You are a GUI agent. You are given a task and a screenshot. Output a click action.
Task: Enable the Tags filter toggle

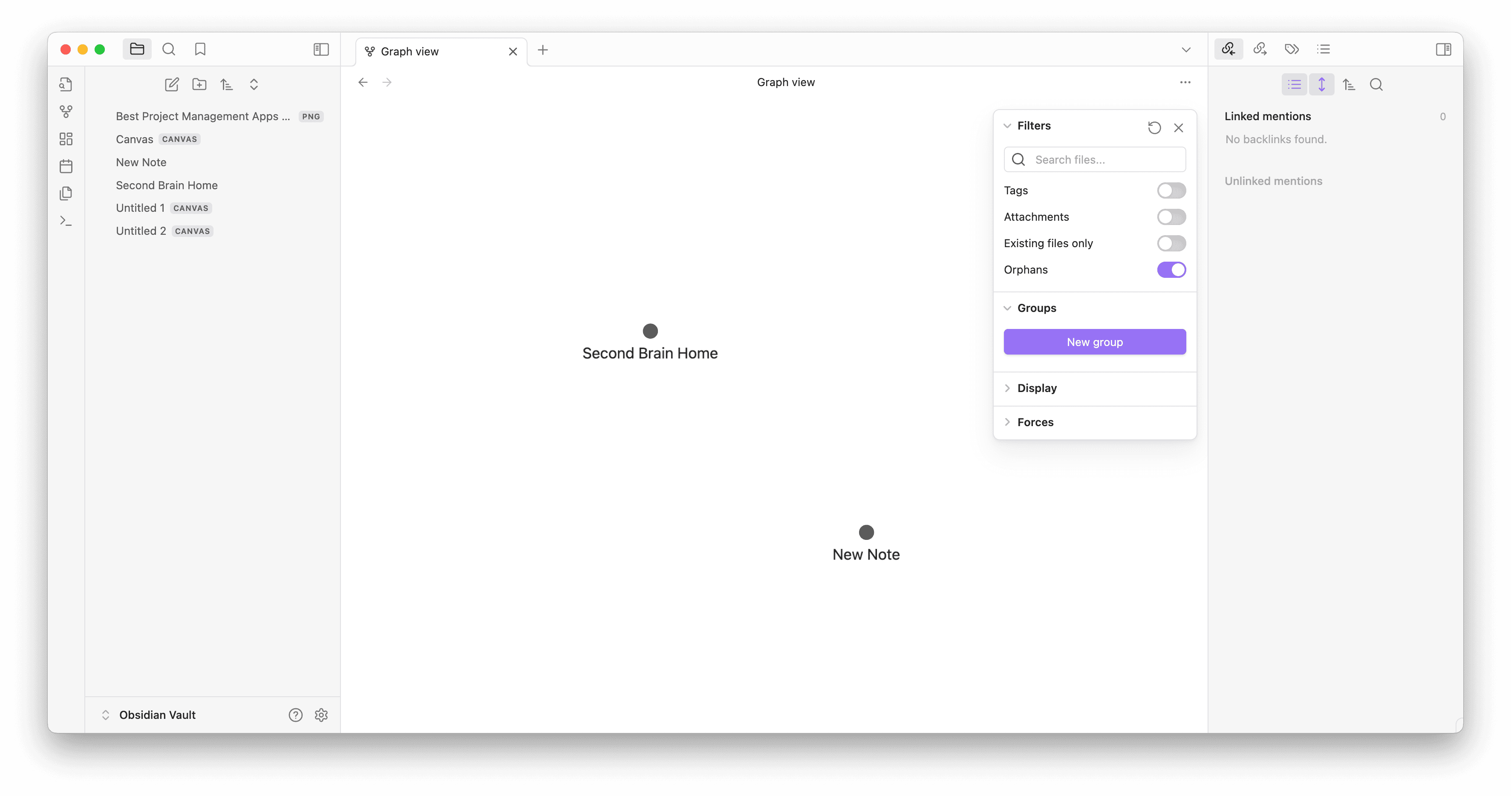point(1171,190)
